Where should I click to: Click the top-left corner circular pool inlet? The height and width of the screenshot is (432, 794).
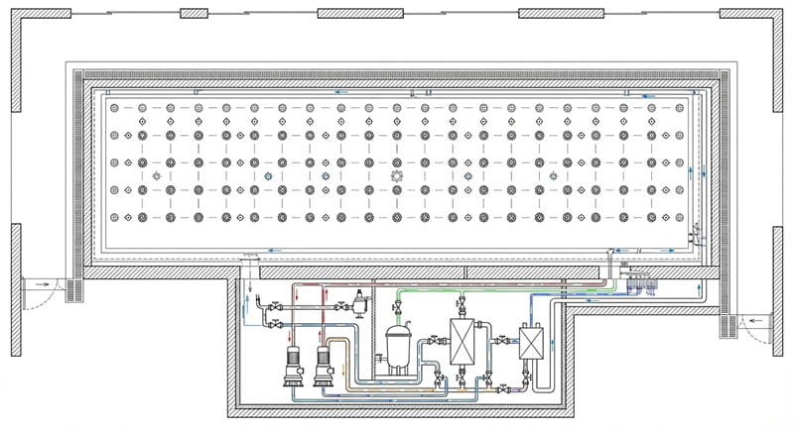click(x=114, y=106)
